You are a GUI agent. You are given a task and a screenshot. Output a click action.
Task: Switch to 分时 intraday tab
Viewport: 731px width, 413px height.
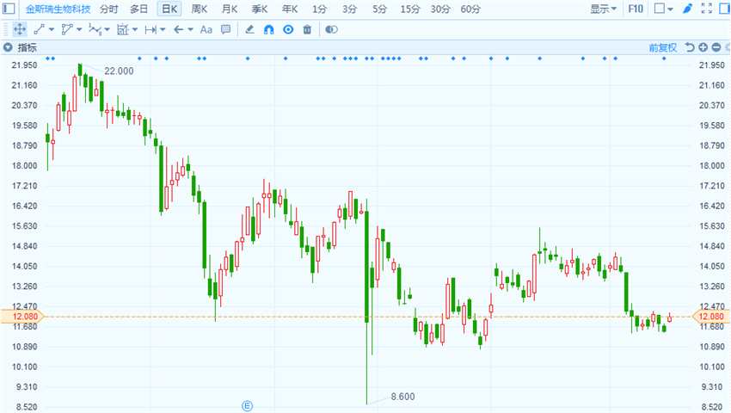point(108,9)
